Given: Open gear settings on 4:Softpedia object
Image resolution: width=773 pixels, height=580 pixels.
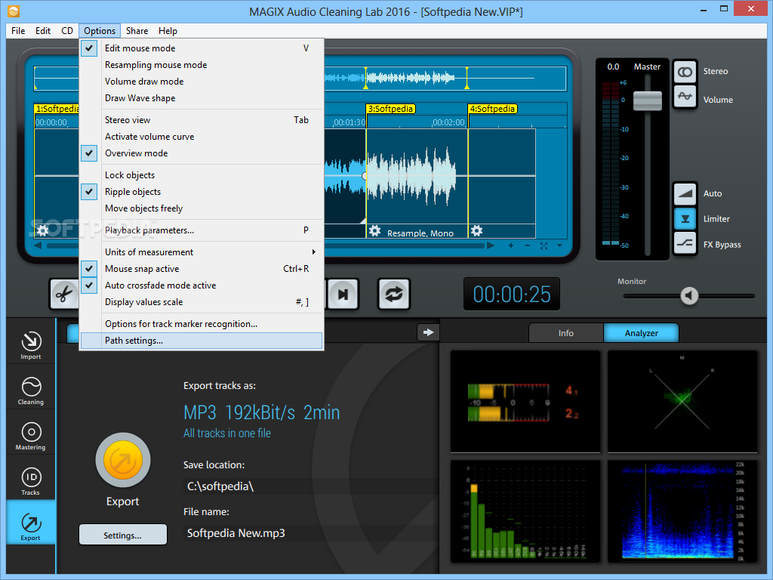Looking at the screenshot, I should coord(476,230).
